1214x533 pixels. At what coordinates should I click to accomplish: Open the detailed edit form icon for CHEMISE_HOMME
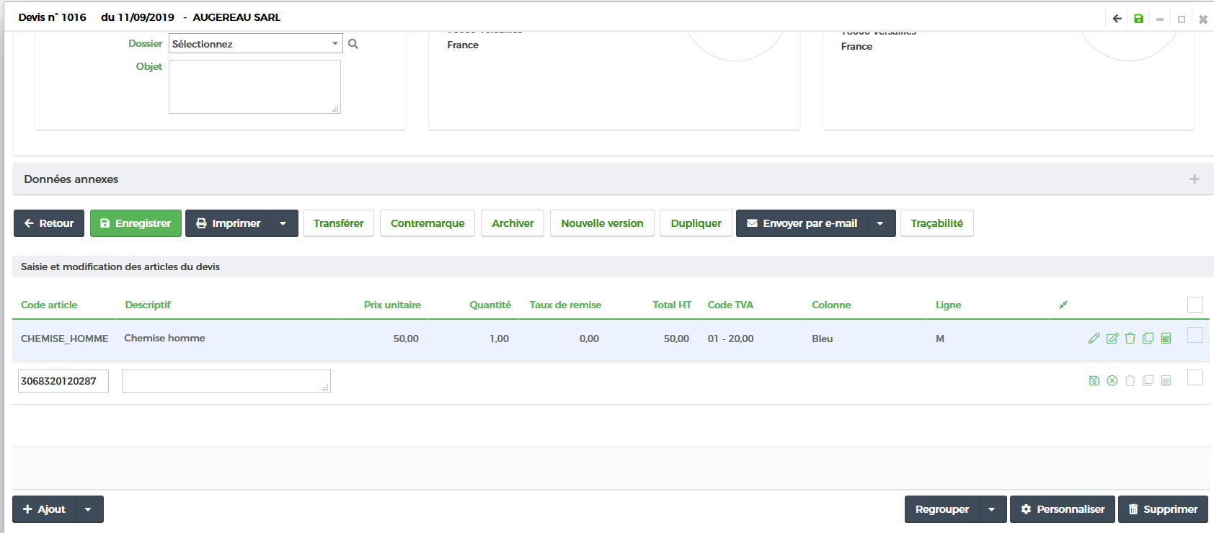1112,339
